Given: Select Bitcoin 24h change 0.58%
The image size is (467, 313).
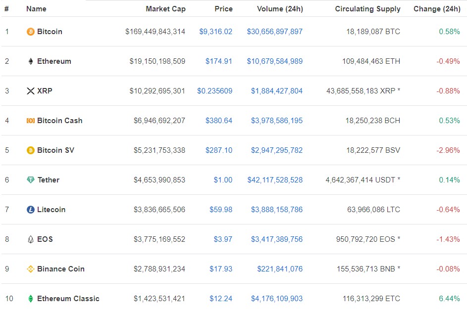Looking at the screenshot, I should pyautogui.click(x=450, y=32).
